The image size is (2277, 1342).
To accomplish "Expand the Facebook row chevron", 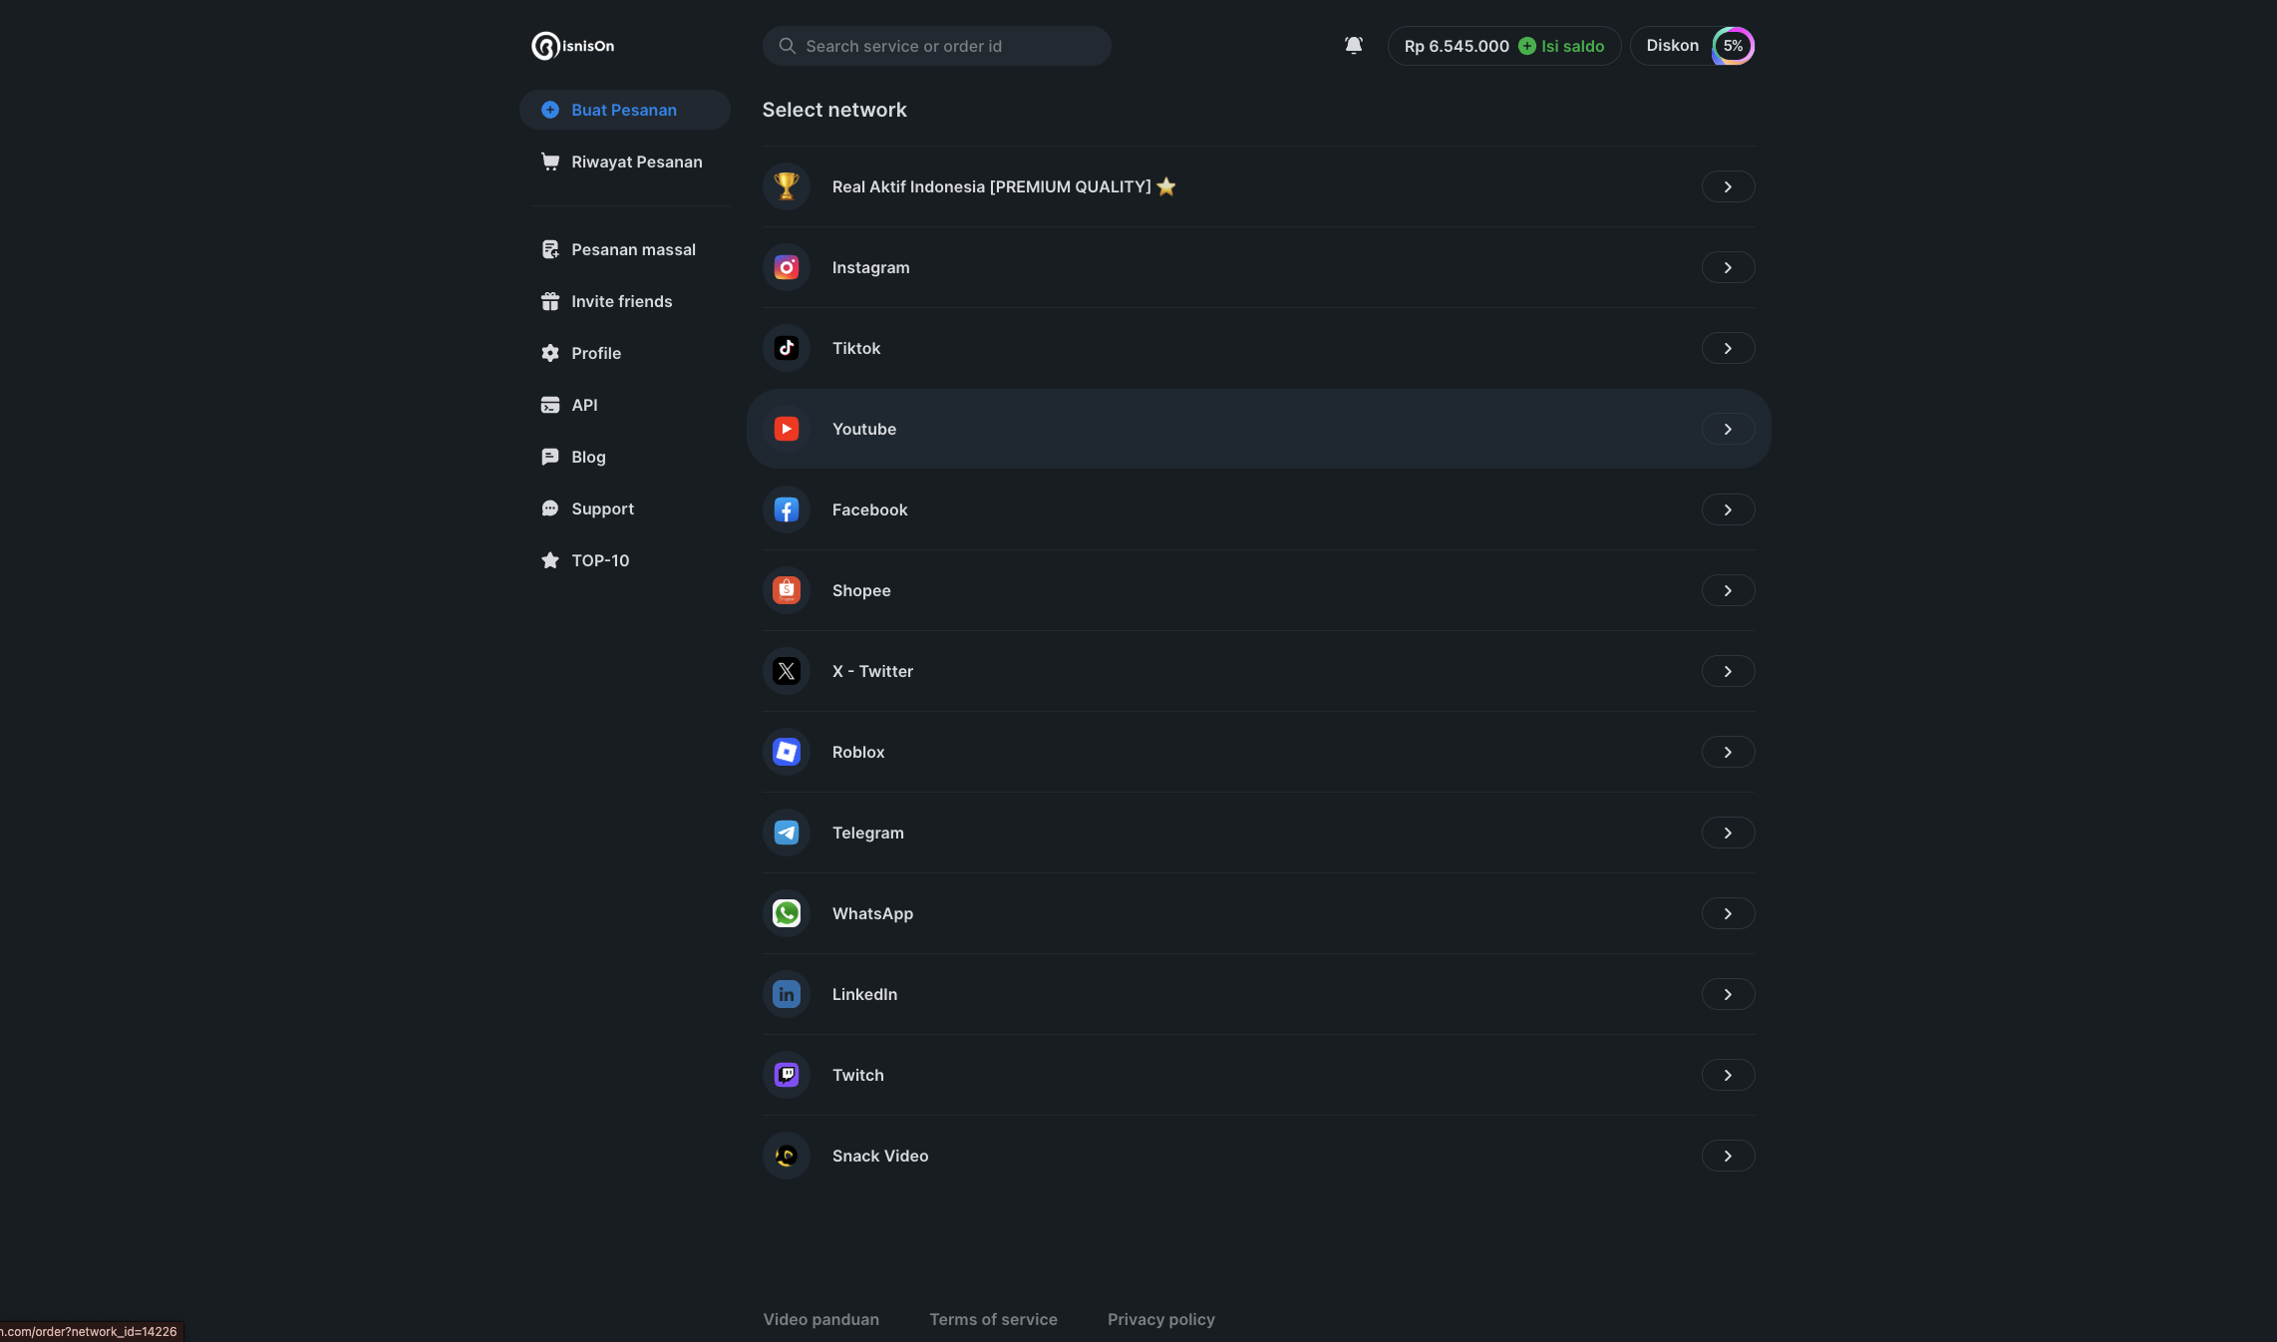I will [1728, 509].
